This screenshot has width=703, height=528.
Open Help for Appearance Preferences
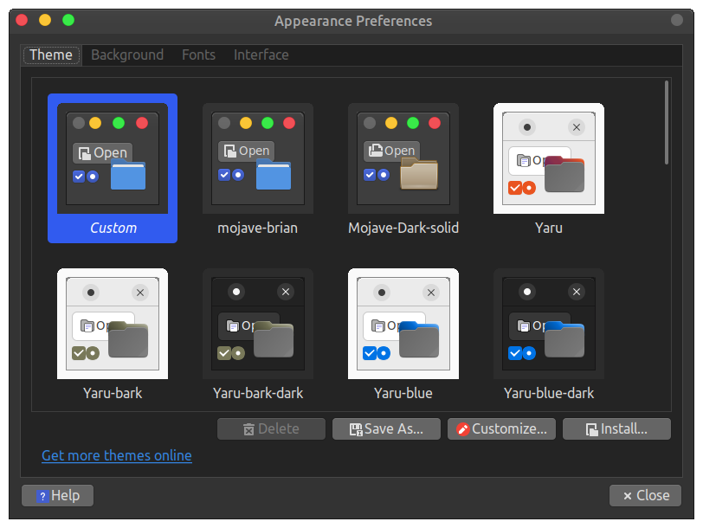coord(58,496)
